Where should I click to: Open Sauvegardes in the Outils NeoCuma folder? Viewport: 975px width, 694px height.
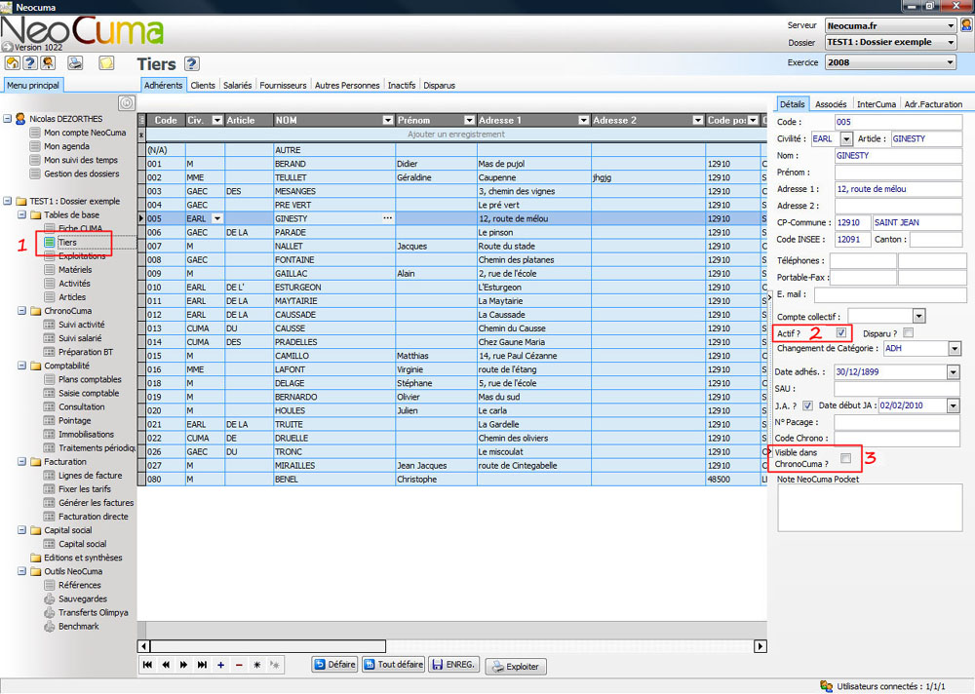click(x=83, y=598)
